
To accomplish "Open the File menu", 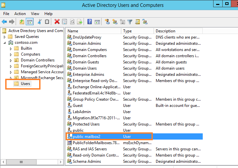I will click(x=6, y=14).
